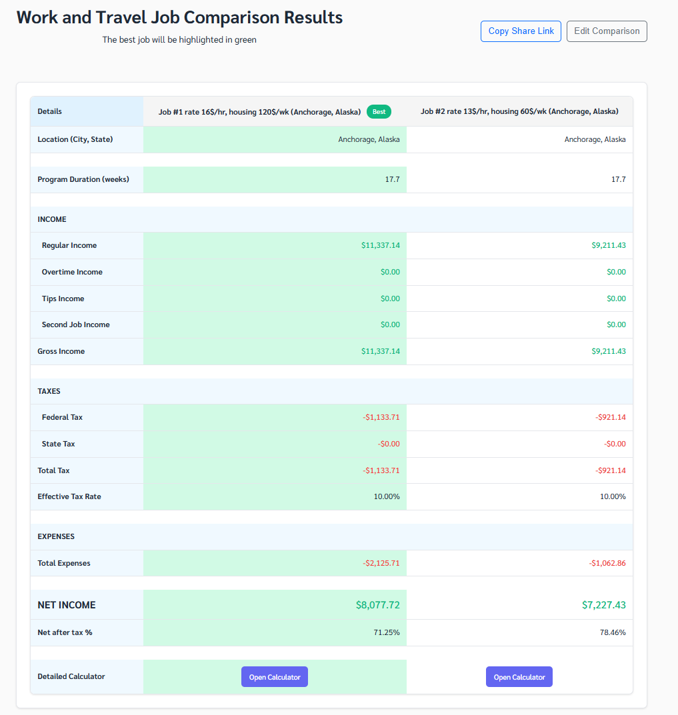Viewport: 678px width, 715px height.
Task: Select Job #1 expenses -$2,125.71
Action: (x=381, y=563)
